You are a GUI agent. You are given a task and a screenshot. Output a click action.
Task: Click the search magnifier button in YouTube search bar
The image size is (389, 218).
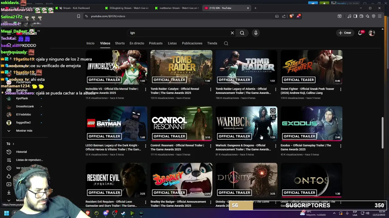point(242,33)
